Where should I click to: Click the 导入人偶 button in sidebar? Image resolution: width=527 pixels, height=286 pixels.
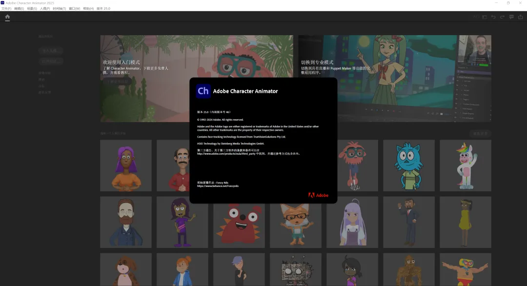tap(51, 51)
